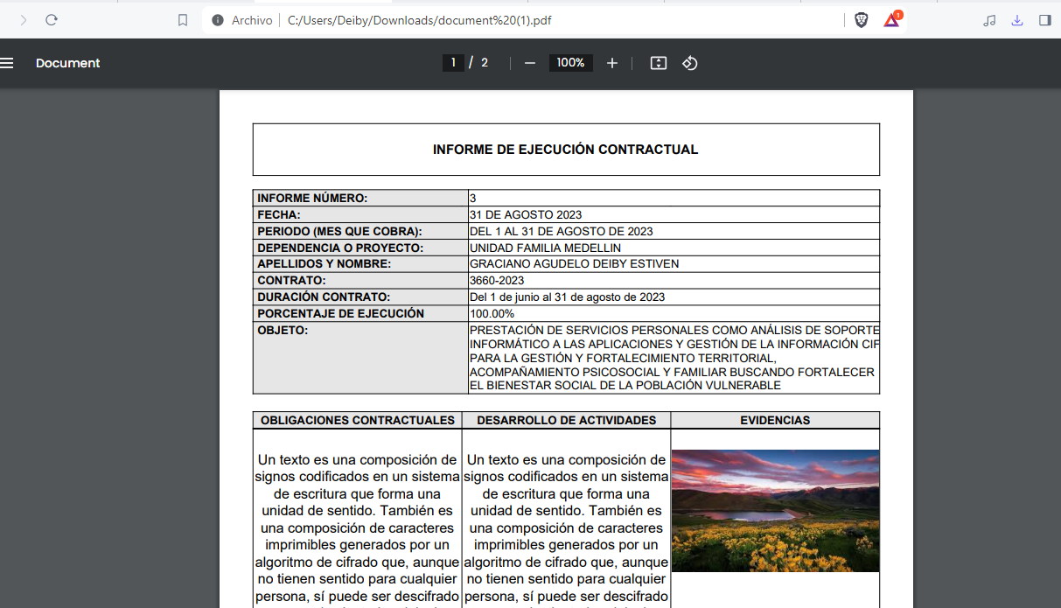The image size is (1061, 608).
Task: Open the media control music-note icon
Action: click(x=989, y=20)
